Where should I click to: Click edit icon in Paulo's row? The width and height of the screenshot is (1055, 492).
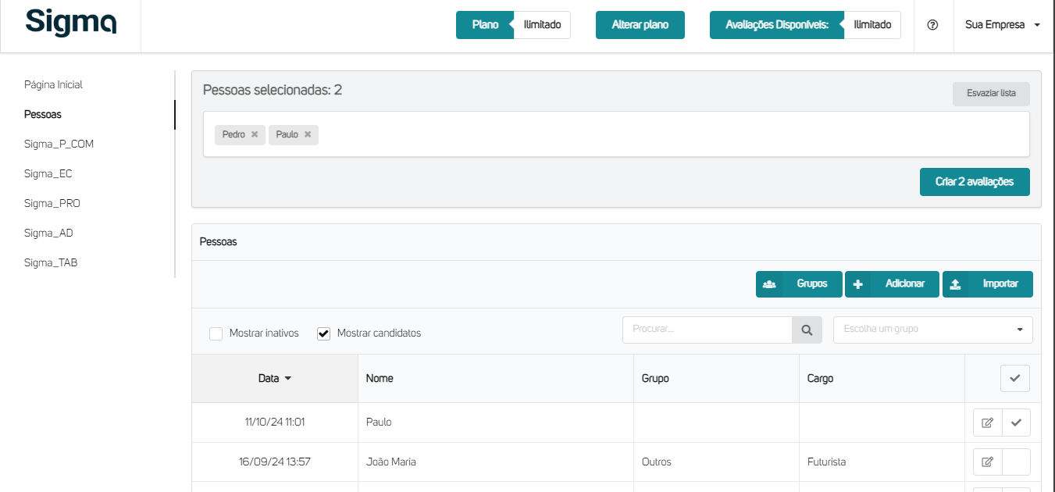pos(987,422)
